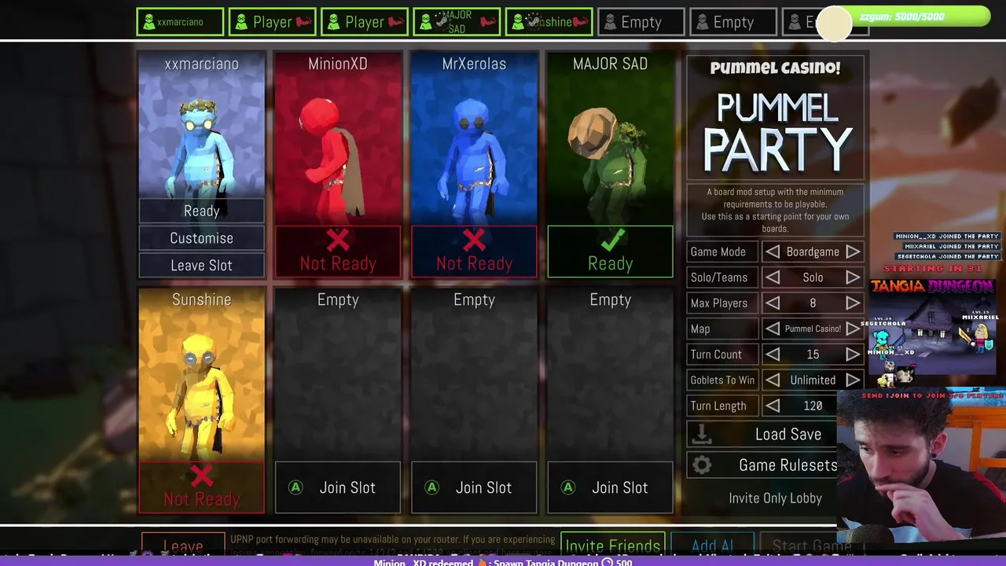Click the previous arrow for Game Mode
This screenshot has height=566, width=1006.
click(x=773, y=252)
